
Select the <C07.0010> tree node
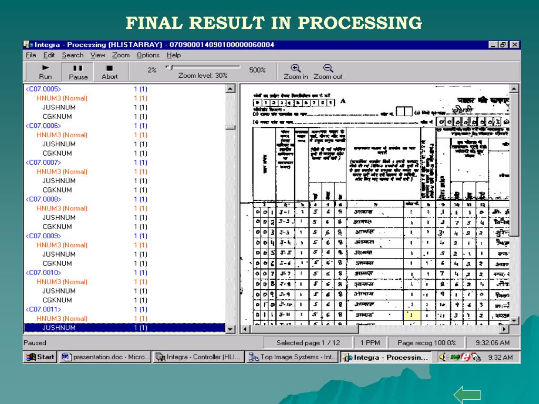tap(43, 273)
